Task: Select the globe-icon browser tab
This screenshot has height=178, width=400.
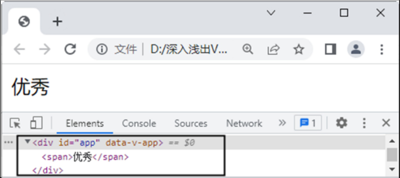Action: pos(24,22)
